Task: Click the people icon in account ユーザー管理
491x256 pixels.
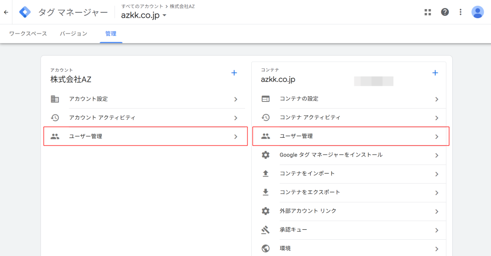Action: click(55, 136)
